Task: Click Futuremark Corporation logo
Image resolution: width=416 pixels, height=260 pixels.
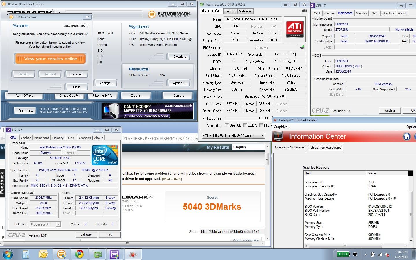Action: [x=170, y=14]
